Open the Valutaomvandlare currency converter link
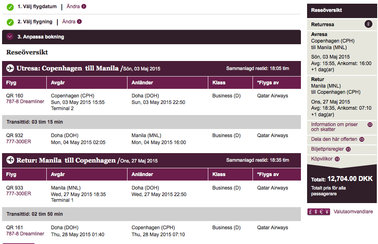The width and height of the screenshot is (378, 244). pos(353,212)
